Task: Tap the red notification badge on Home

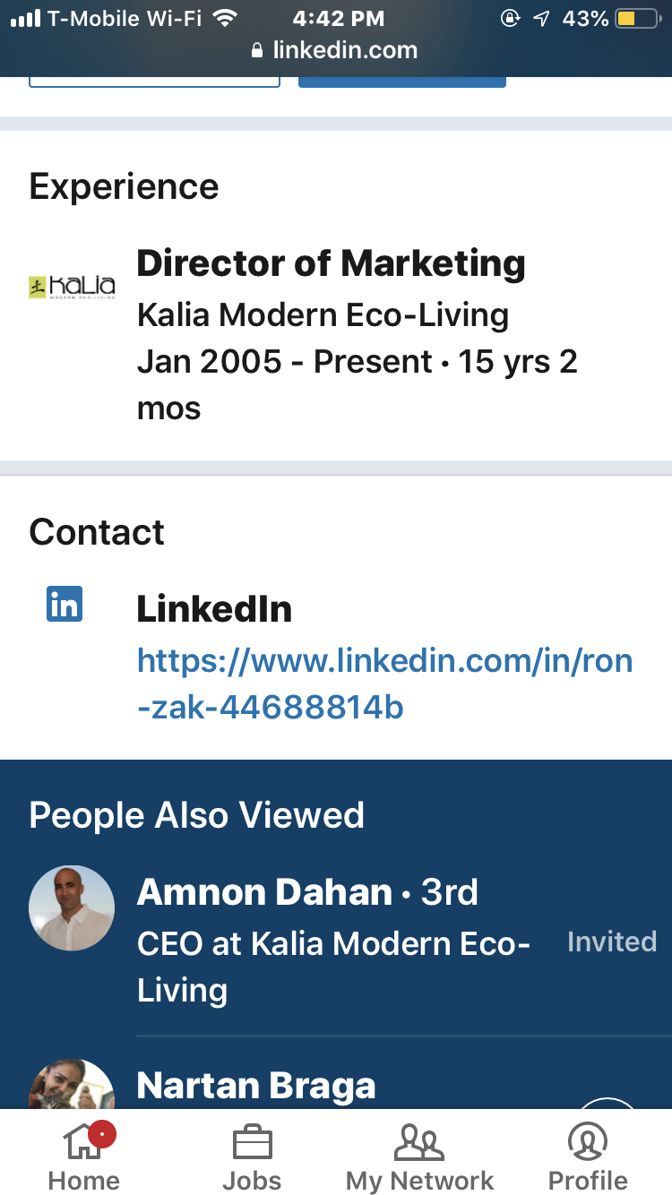Action: pos(102,1135)
